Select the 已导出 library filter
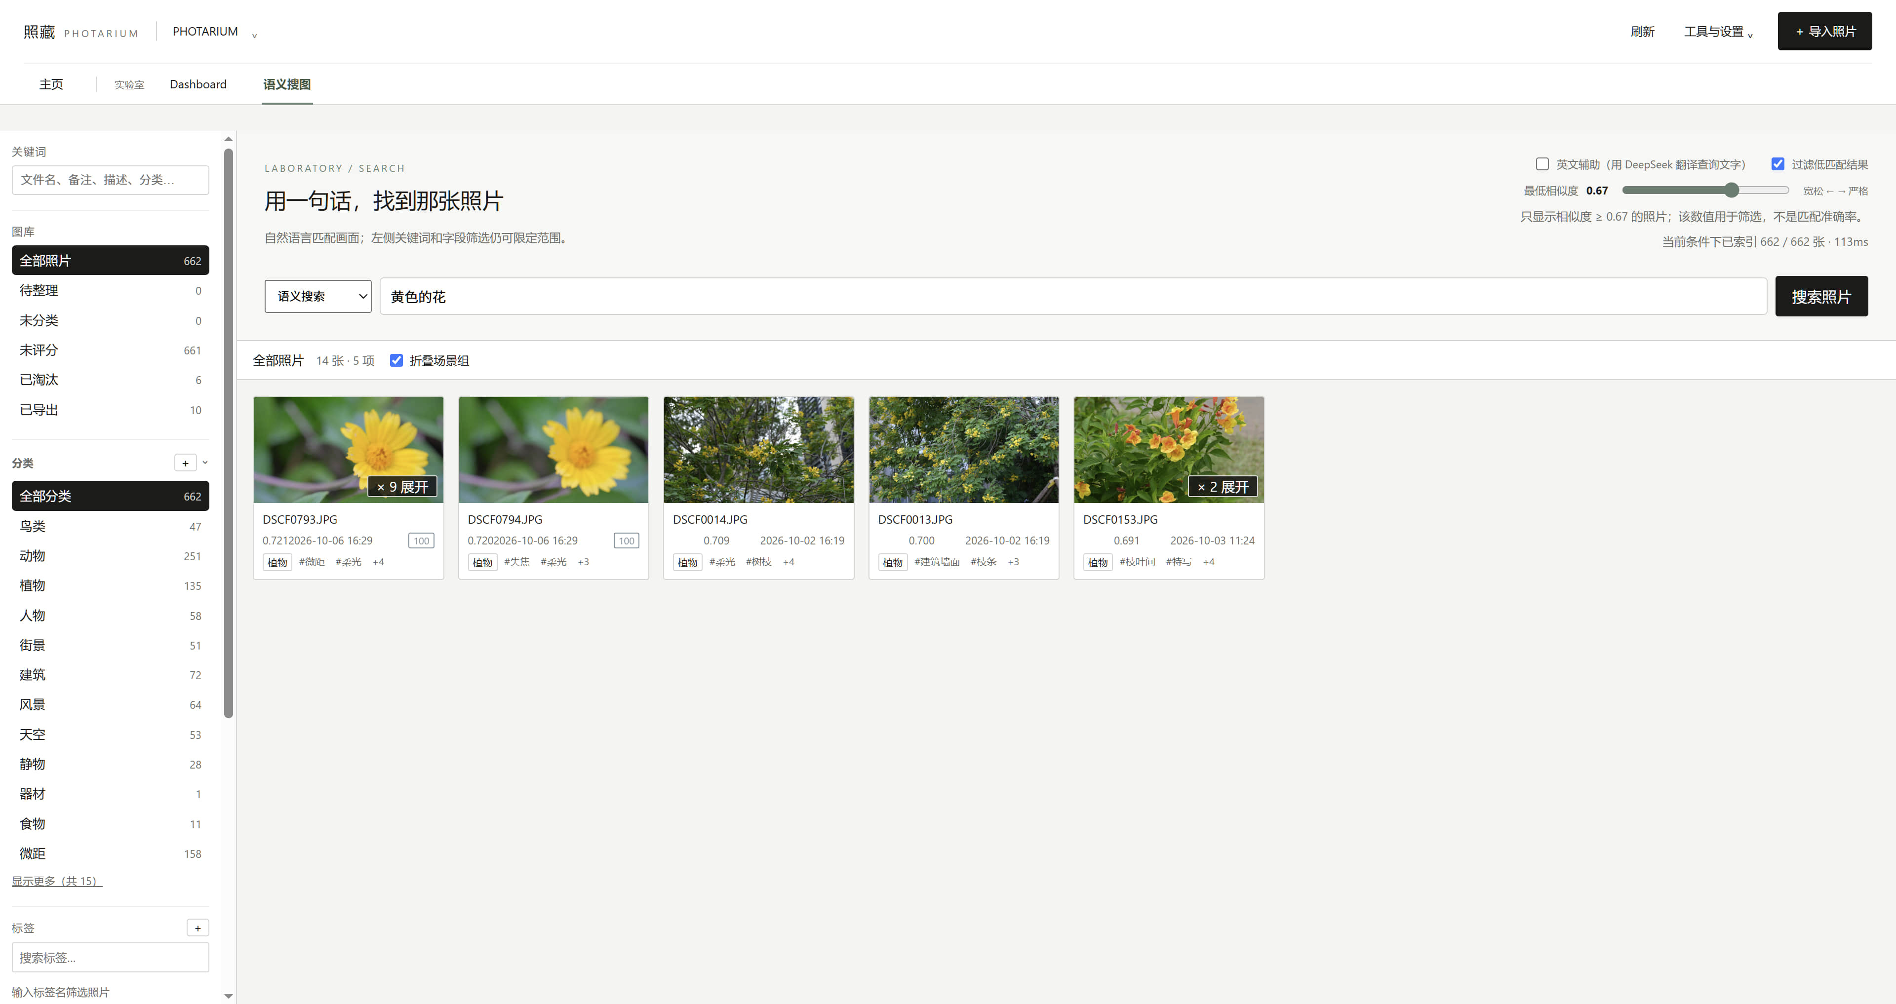 tap(111, 410)
